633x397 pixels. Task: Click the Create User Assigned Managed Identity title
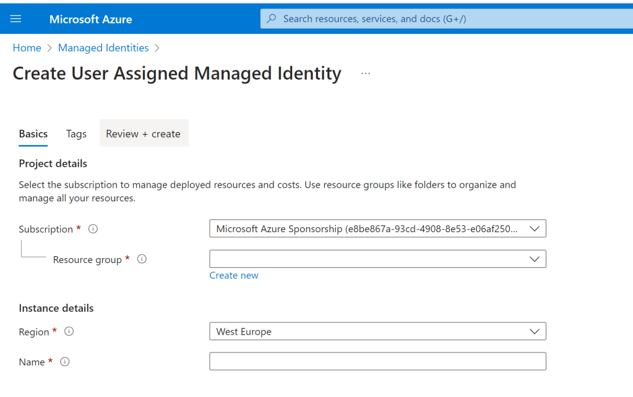(x=177, y=73)
